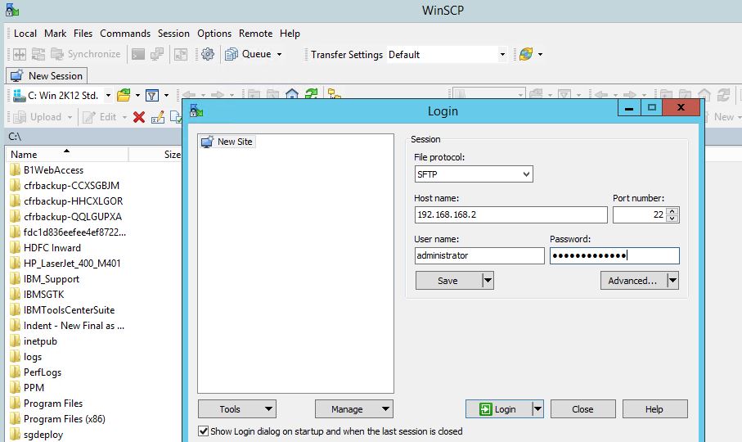Click the Preferences gear icon in toolbar

pyautogui.click(x=208, y=54)
